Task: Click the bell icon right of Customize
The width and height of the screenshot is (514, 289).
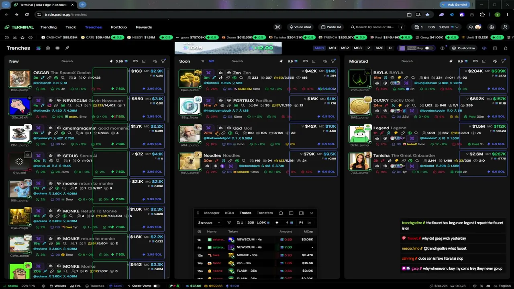Action: point(505,48)
